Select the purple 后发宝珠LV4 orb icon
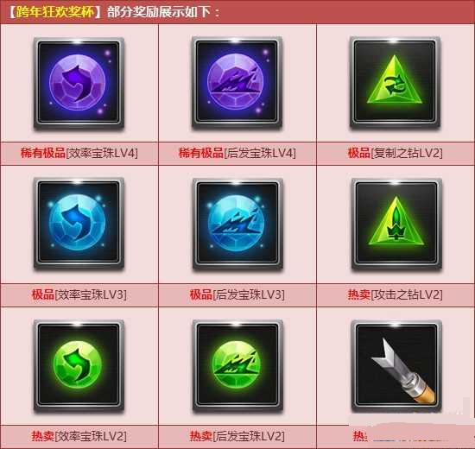This screenshot has width=475, height=449. [x=237, y=82]
